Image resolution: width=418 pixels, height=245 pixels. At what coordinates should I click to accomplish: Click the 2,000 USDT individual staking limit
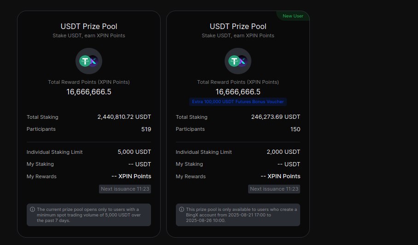click(284, 152)
